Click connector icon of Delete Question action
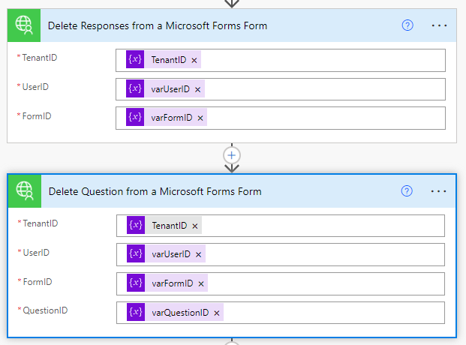466x345 pixels. (25, 191)
